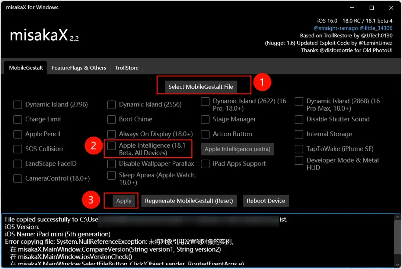Enable Dynamic Island (2796) checkbox

[x=18, y=105]
